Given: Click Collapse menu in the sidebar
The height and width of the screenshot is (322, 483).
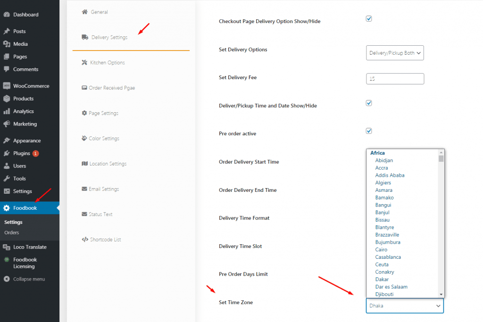Looking at the screenshot, I should (x=28, y=279).
